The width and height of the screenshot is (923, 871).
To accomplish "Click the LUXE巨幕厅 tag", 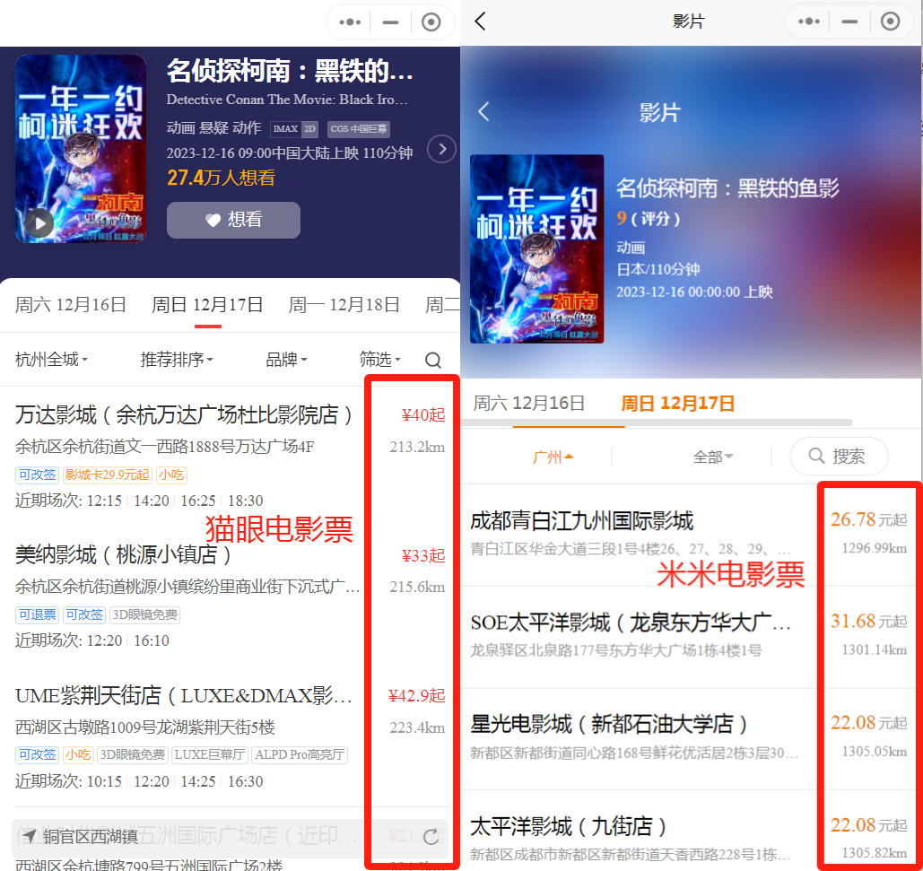I will 210,755.
